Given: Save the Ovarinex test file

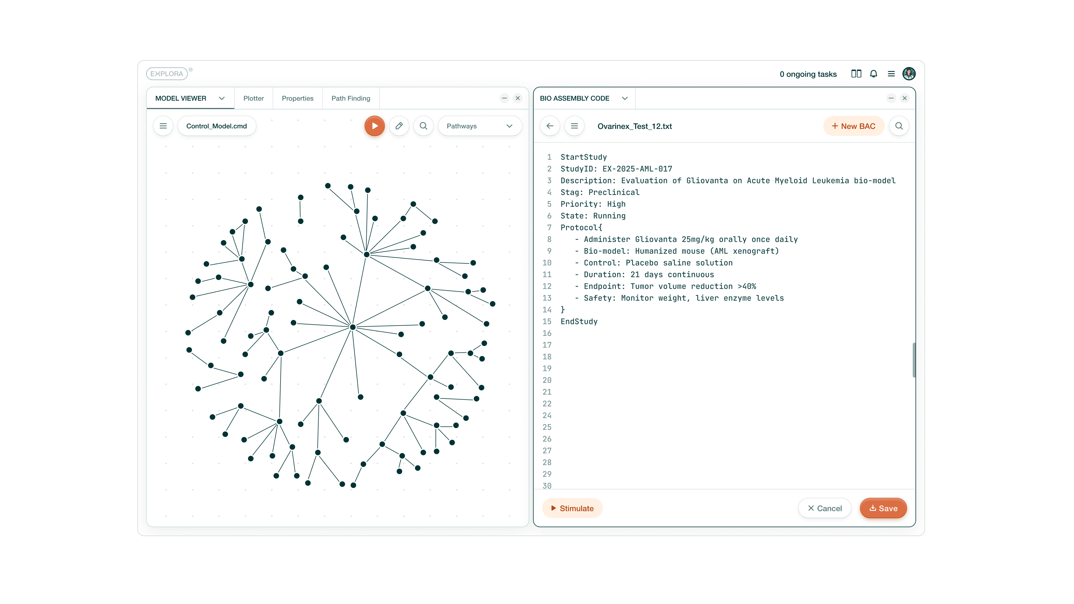Looking at the screenshot, I should click(883, 508).
